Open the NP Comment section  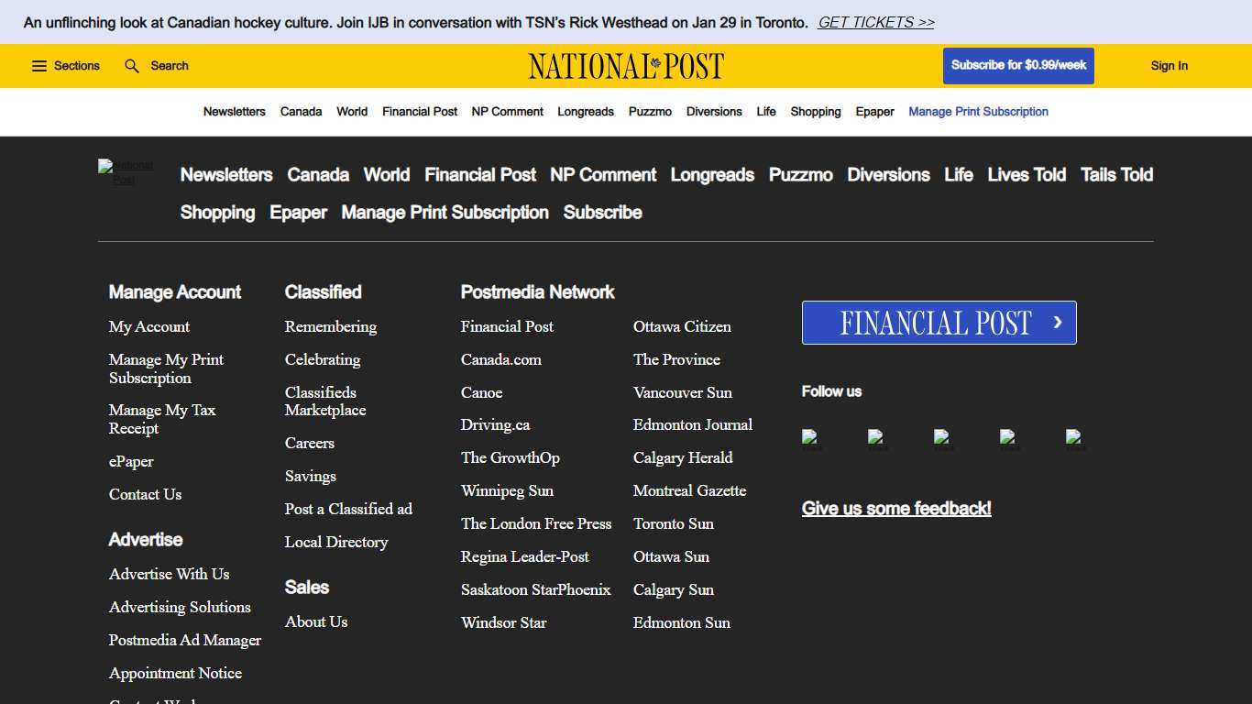pos(507,111)
